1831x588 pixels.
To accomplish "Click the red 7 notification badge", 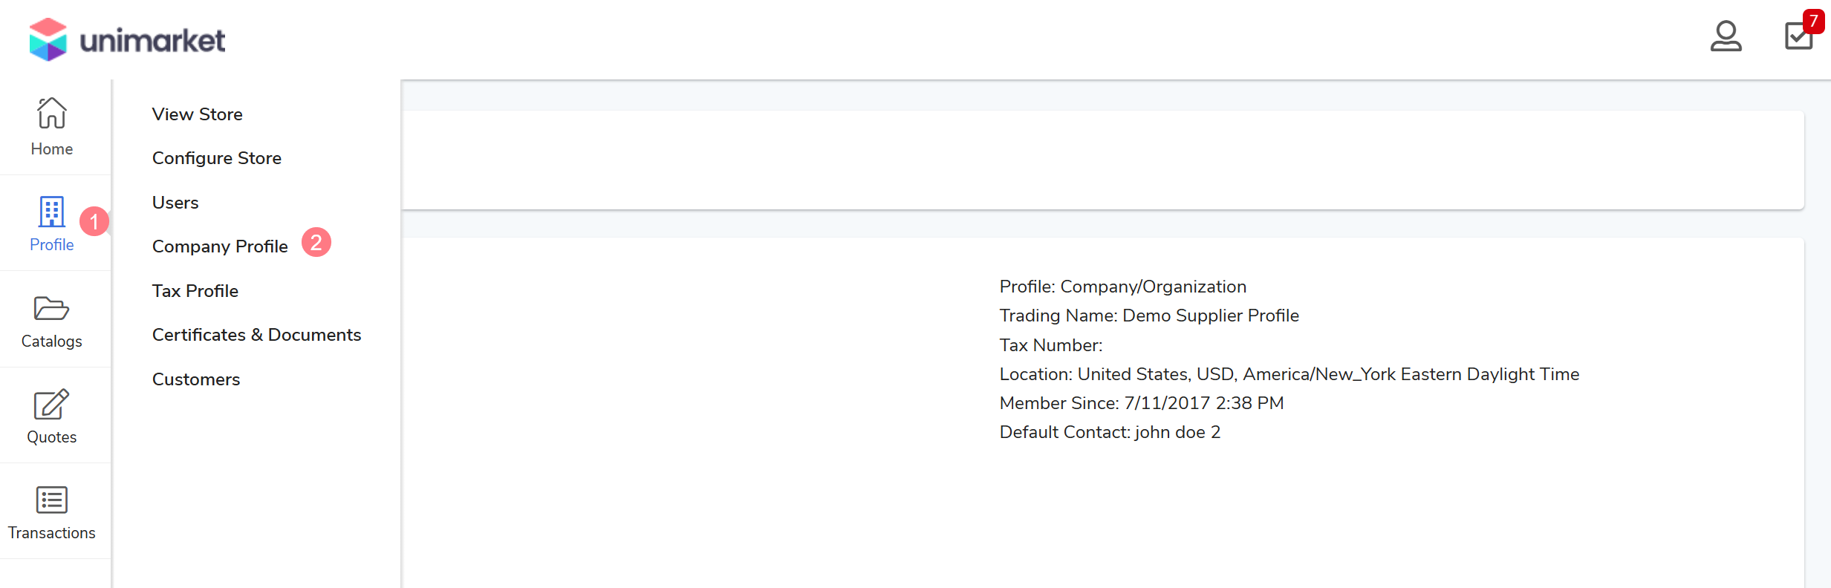I will 1813,21.
